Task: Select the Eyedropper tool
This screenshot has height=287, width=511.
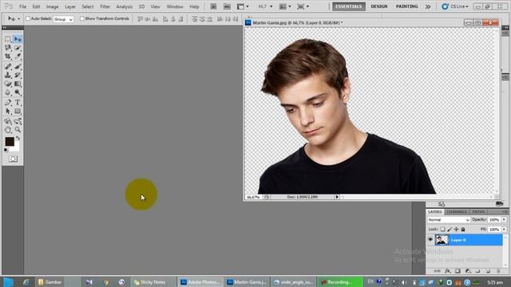Action: tap(18, 56)
